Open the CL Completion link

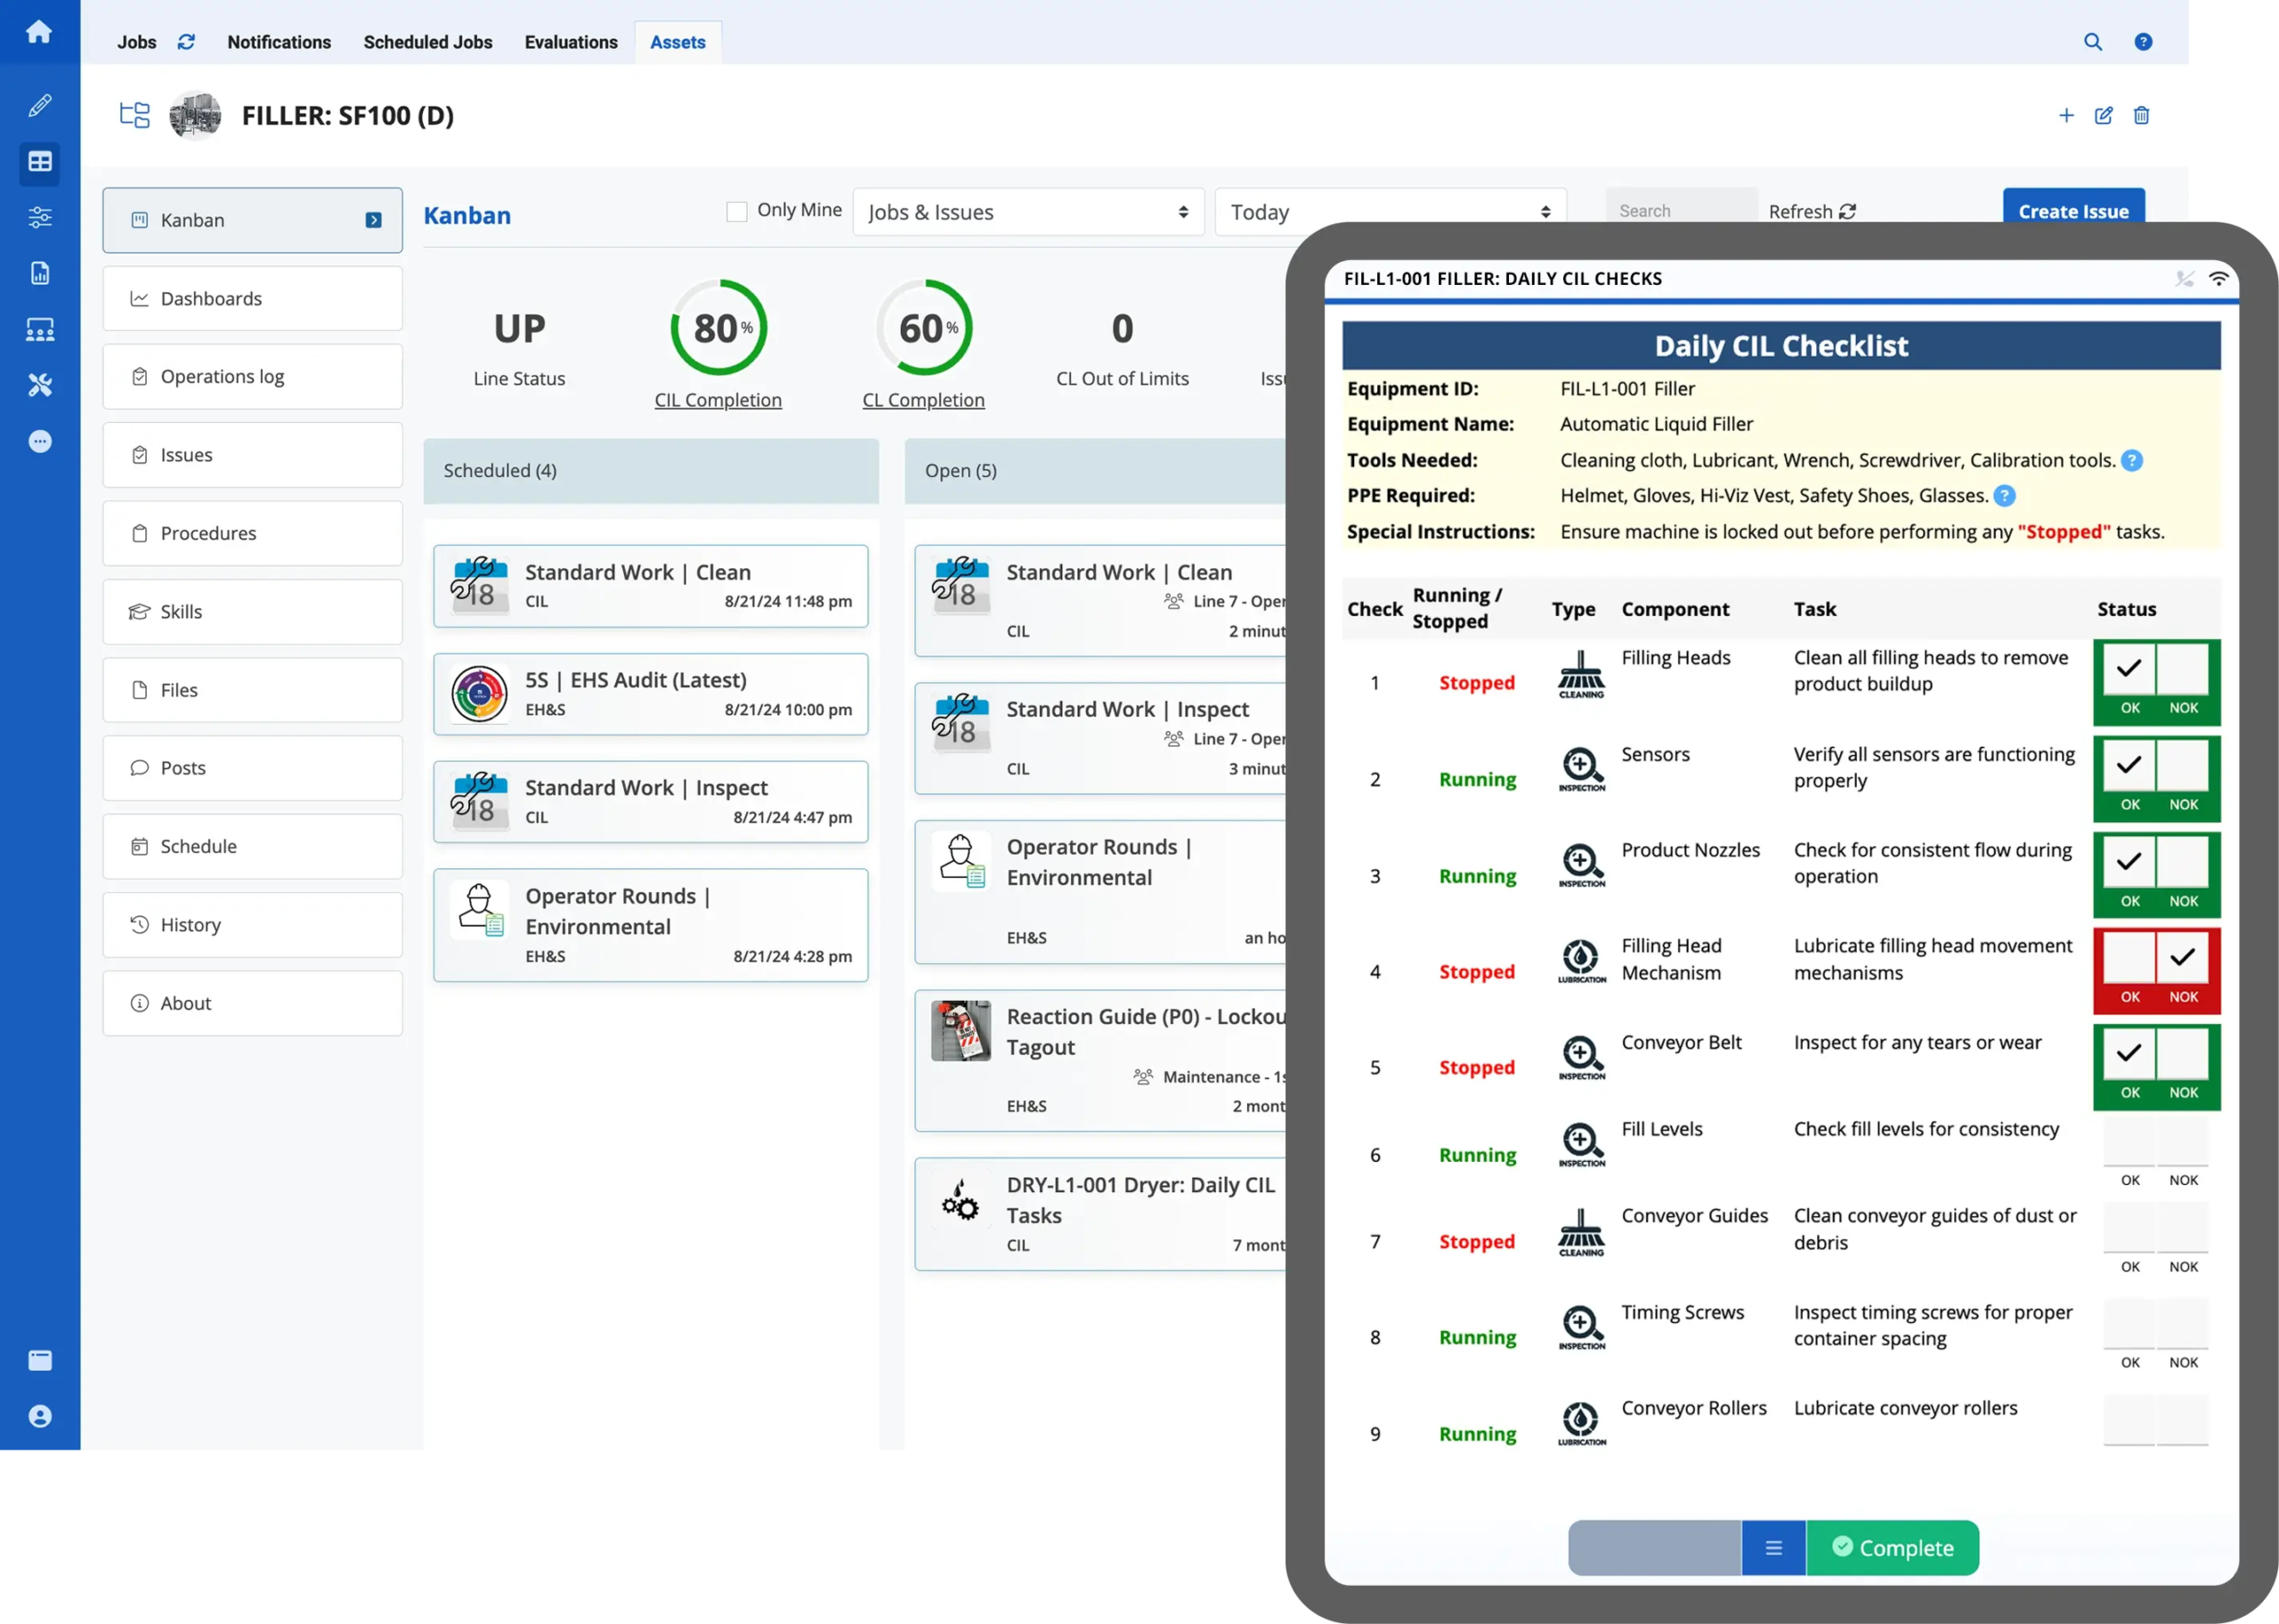click(923, 400)
